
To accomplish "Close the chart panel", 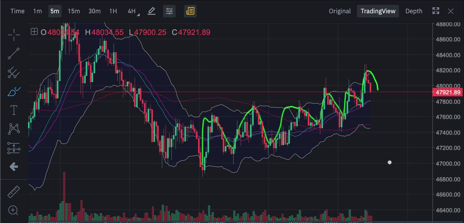I will (x=450, y=11).
